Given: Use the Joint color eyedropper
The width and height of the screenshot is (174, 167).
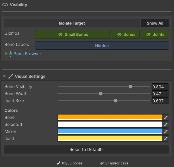Looking at the screenshot, I should pos(166,139).
